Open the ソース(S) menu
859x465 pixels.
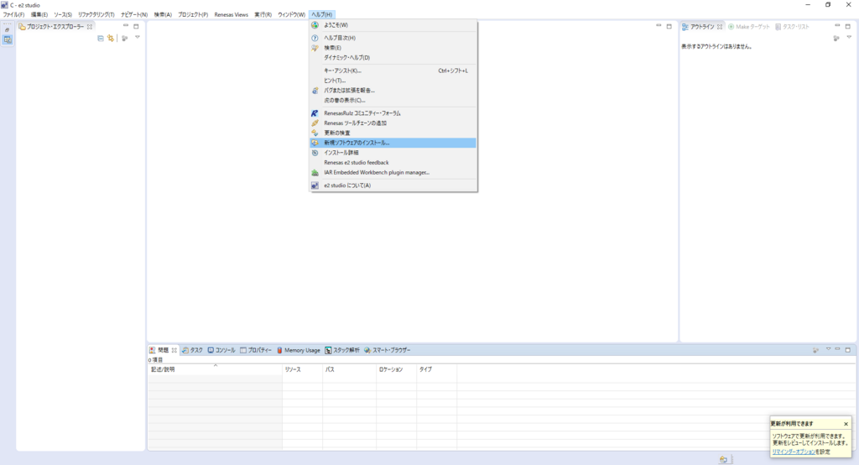click(x=62, y=15)
